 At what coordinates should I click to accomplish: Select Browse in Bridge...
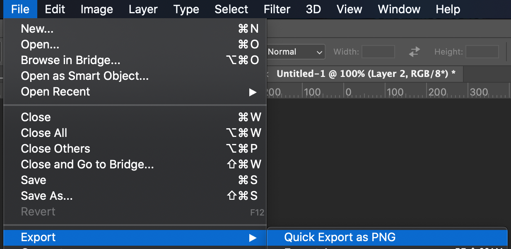point(135,60)
